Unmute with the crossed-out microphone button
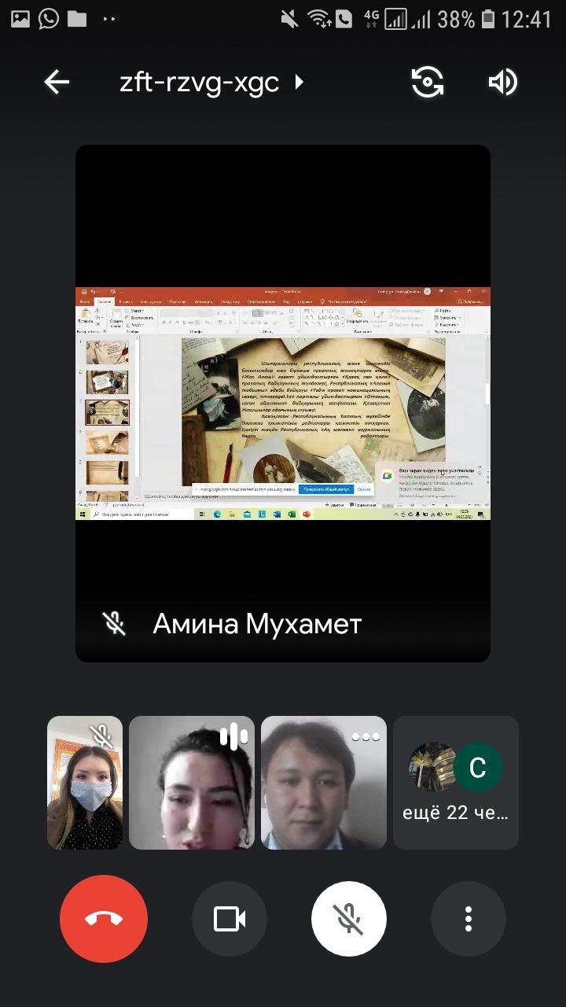This screenshot has height=1007, width=566. 349,919
